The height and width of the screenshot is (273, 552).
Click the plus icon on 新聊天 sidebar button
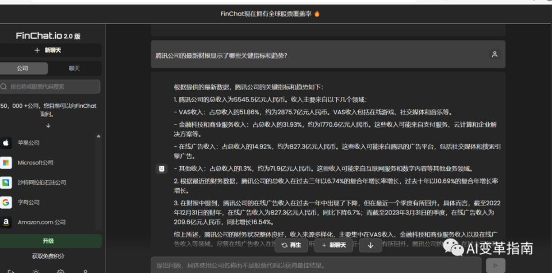tap(37, 50)
